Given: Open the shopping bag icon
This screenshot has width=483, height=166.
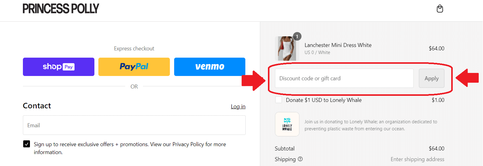Looking at the screenshot, I should (440, 9).
